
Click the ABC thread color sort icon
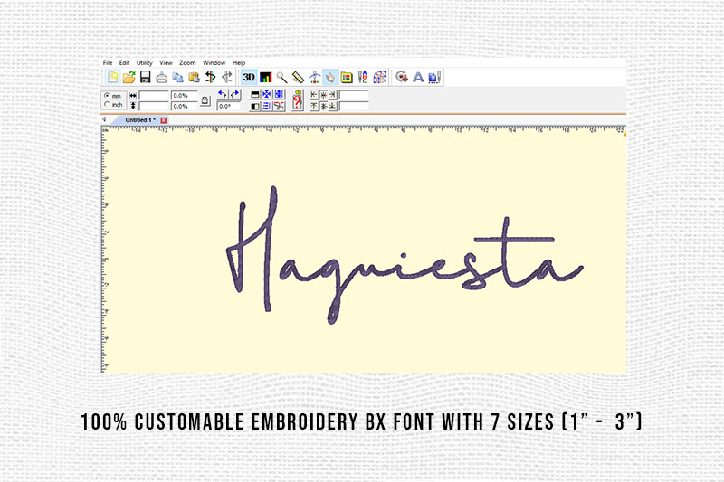(x=363, y=77)
